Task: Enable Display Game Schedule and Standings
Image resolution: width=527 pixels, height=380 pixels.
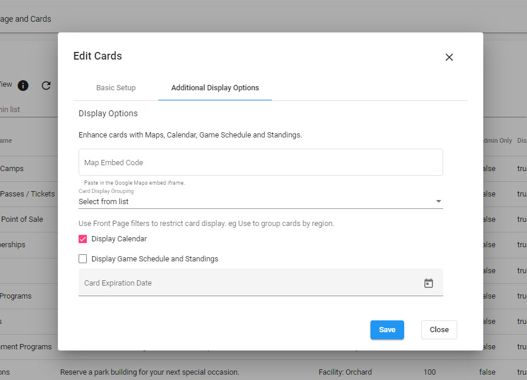Action: point(83,258)
